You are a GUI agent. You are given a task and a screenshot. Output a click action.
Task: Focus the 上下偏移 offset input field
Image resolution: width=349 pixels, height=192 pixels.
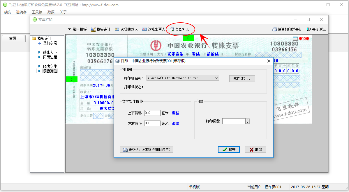tap(152, 113)
